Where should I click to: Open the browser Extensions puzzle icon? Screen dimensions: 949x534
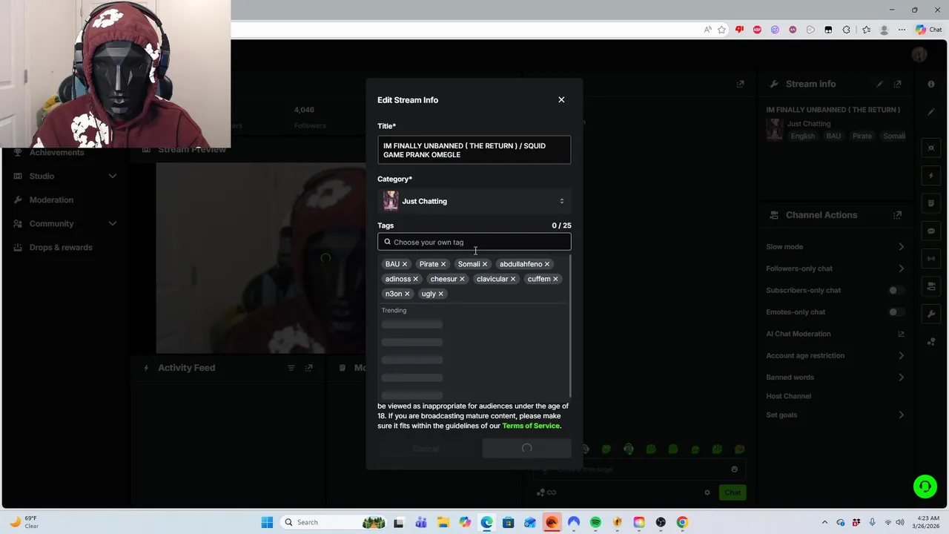[x=846, y=30]
